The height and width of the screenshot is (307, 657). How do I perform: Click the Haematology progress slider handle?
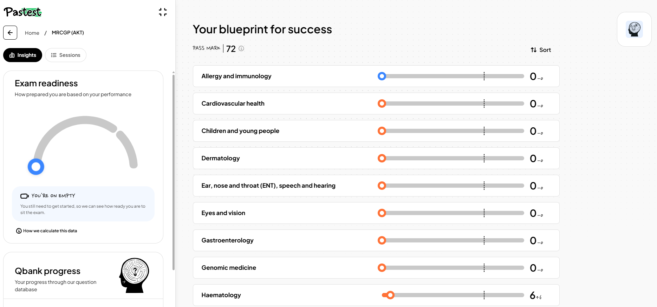tap(390, 295)
